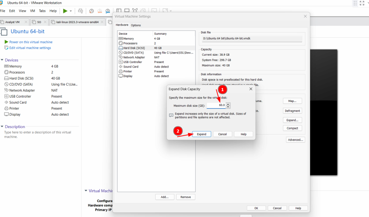369x217 pixels.
Task: Click Cancel in Virtual Machine Settings
Action: click(277, 208)
